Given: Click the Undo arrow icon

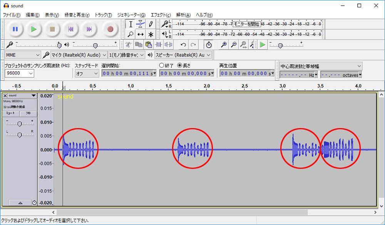Looking at the screenshot, I should 183,45.
